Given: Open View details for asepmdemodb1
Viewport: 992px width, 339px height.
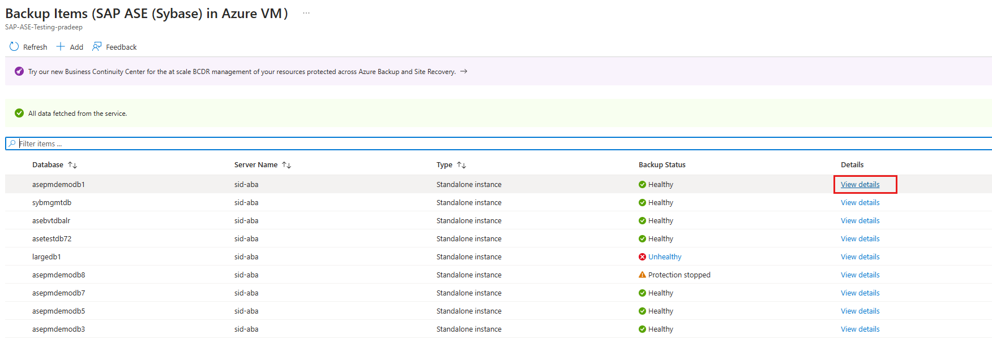Looking at the screenshot, I should [860, 184].
